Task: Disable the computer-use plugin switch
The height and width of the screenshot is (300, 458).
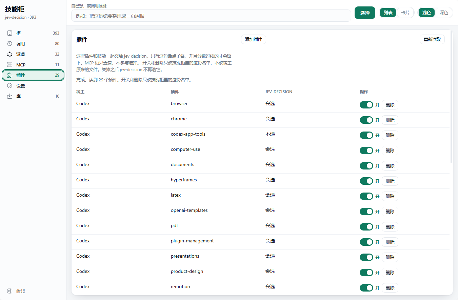Action: (366, 151)
